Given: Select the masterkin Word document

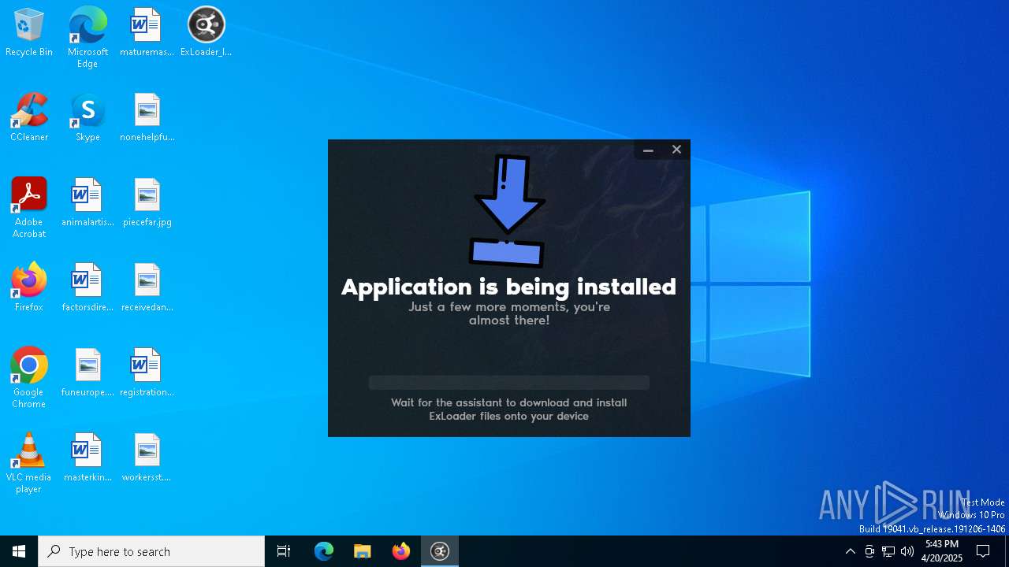Looking at the screenshot, I should (x=87, y=458).
